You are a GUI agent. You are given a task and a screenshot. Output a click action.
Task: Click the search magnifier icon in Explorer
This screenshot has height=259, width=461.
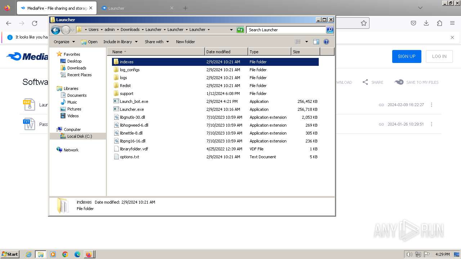(x=330, y=30)
